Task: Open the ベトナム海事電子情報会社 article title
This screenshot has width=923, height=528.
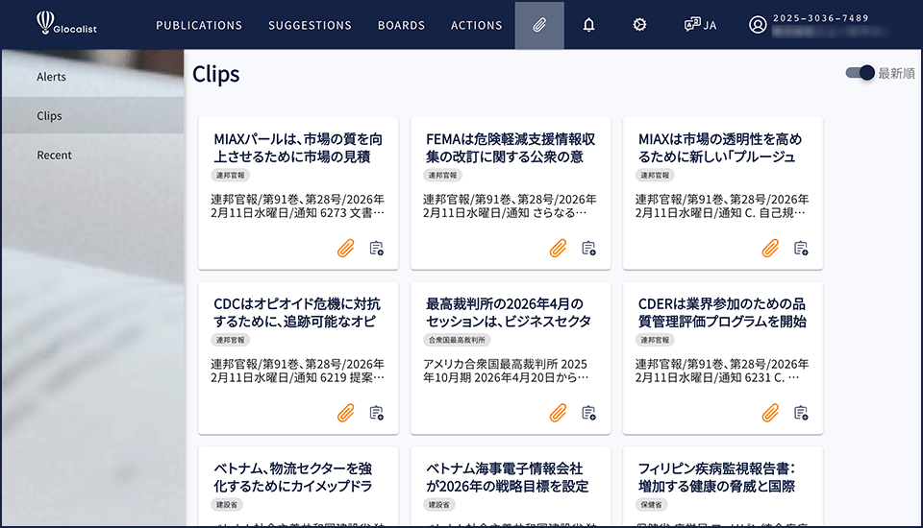Action: 507,477
